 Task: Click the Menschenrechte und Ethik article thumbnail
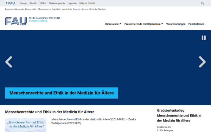(26, 125)
